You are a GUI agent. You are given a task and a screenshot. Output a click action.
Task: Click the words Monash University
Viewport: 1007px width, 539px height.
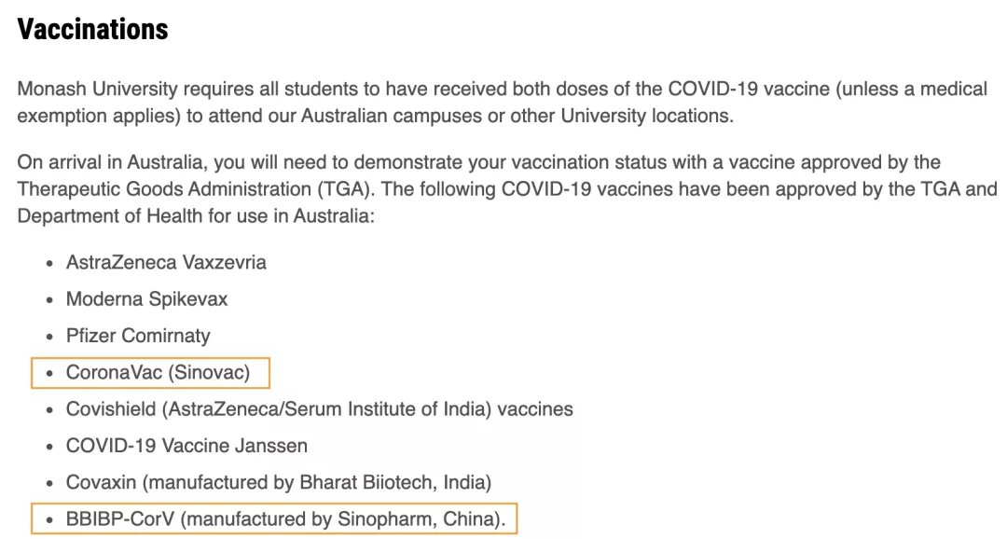point(97,89)
